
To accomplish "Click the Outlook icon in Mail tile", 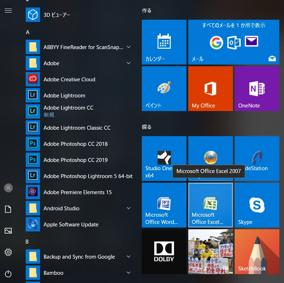I will 234,43.
